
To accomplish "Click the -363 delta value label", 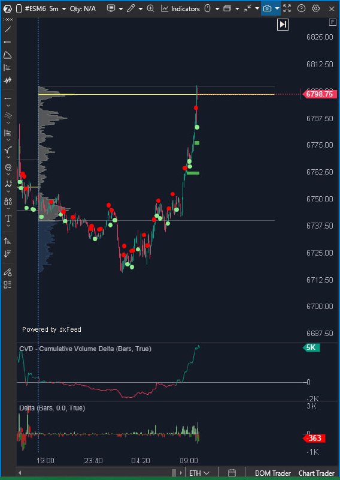I will coord(314,439).
